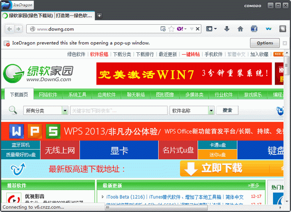The height and width of the screenshot is (212, 291).
Task: Click the Options button in notification bar
Action: 265,43
